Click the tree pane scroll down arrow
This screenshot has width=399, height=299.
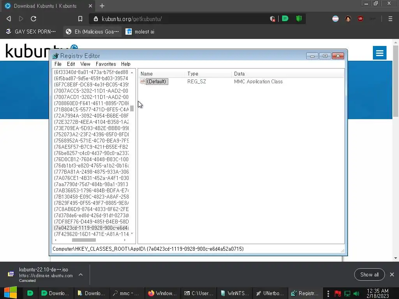pos(132,234)
